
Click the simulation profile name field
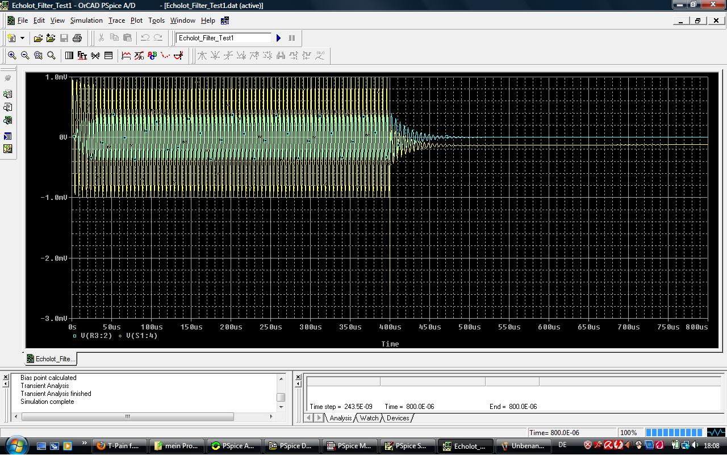[x=223, y=38]
